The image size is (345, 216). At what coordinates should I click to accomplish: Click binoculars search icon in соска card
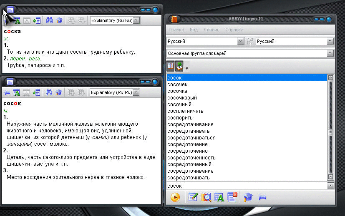(x=49, y=20)
